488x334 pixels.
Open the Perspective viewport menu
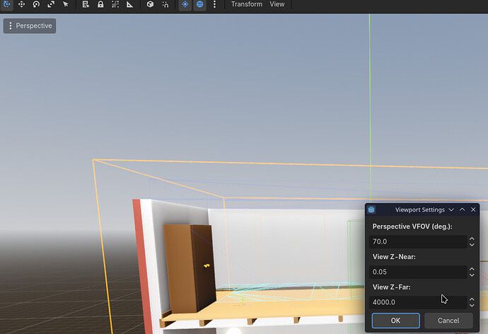(29, 25)
